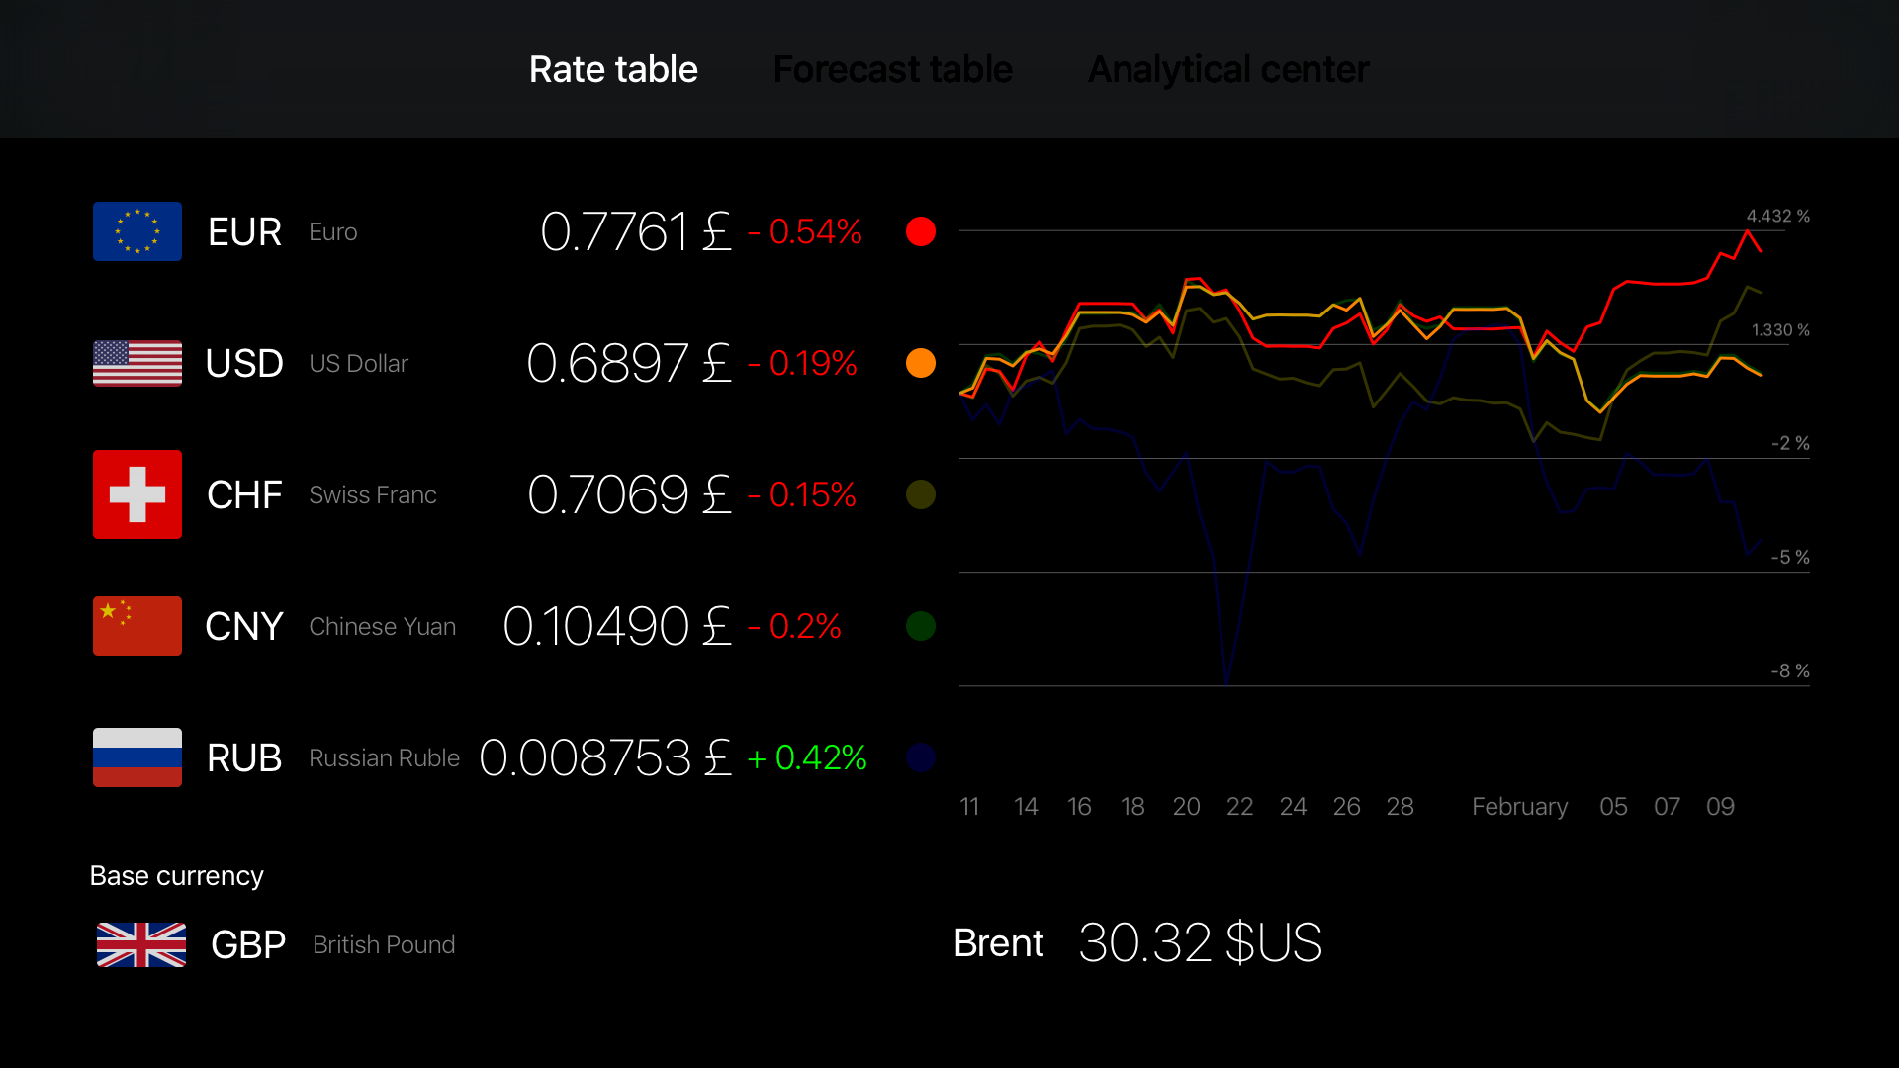Click the -2 % chart level label
Screen dimensions: 1899x1068
tap(1790, 443)
